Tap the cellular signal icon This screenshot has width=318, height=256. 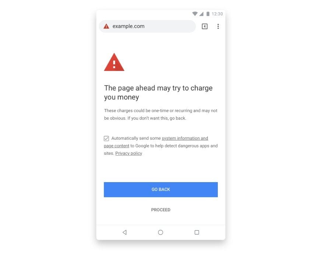tap(201, 14)
